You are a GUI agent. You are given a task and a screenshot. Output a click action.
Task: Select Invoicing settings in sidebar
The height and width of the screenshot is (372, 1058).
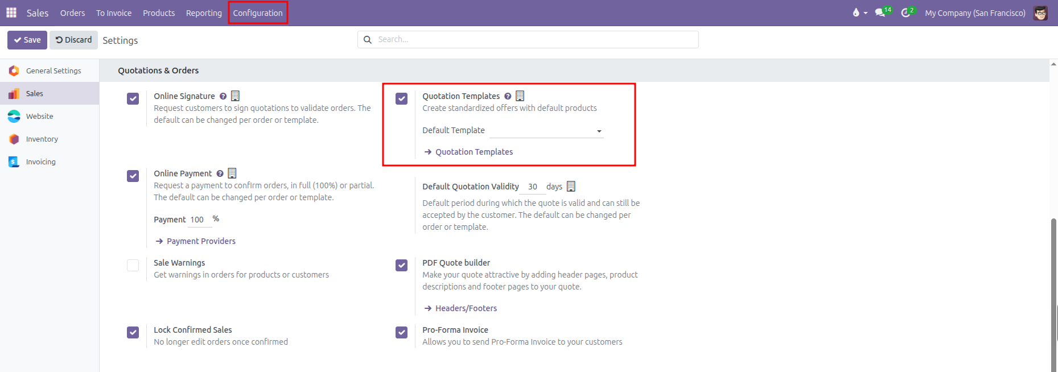point(50,162)
